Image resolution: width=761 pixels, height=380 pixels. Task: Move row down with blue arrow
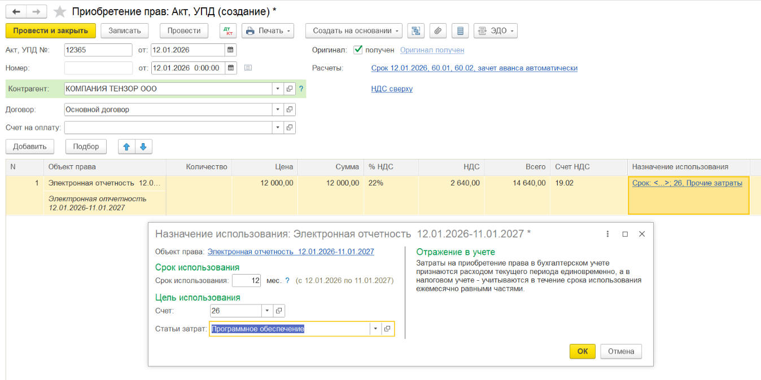[x=143, y=147]
